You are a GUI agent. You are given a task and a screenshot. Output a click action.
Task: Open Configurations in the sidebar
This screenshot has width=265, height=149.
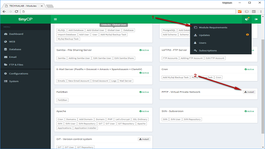pyautogui.click(x=18, y=74)
